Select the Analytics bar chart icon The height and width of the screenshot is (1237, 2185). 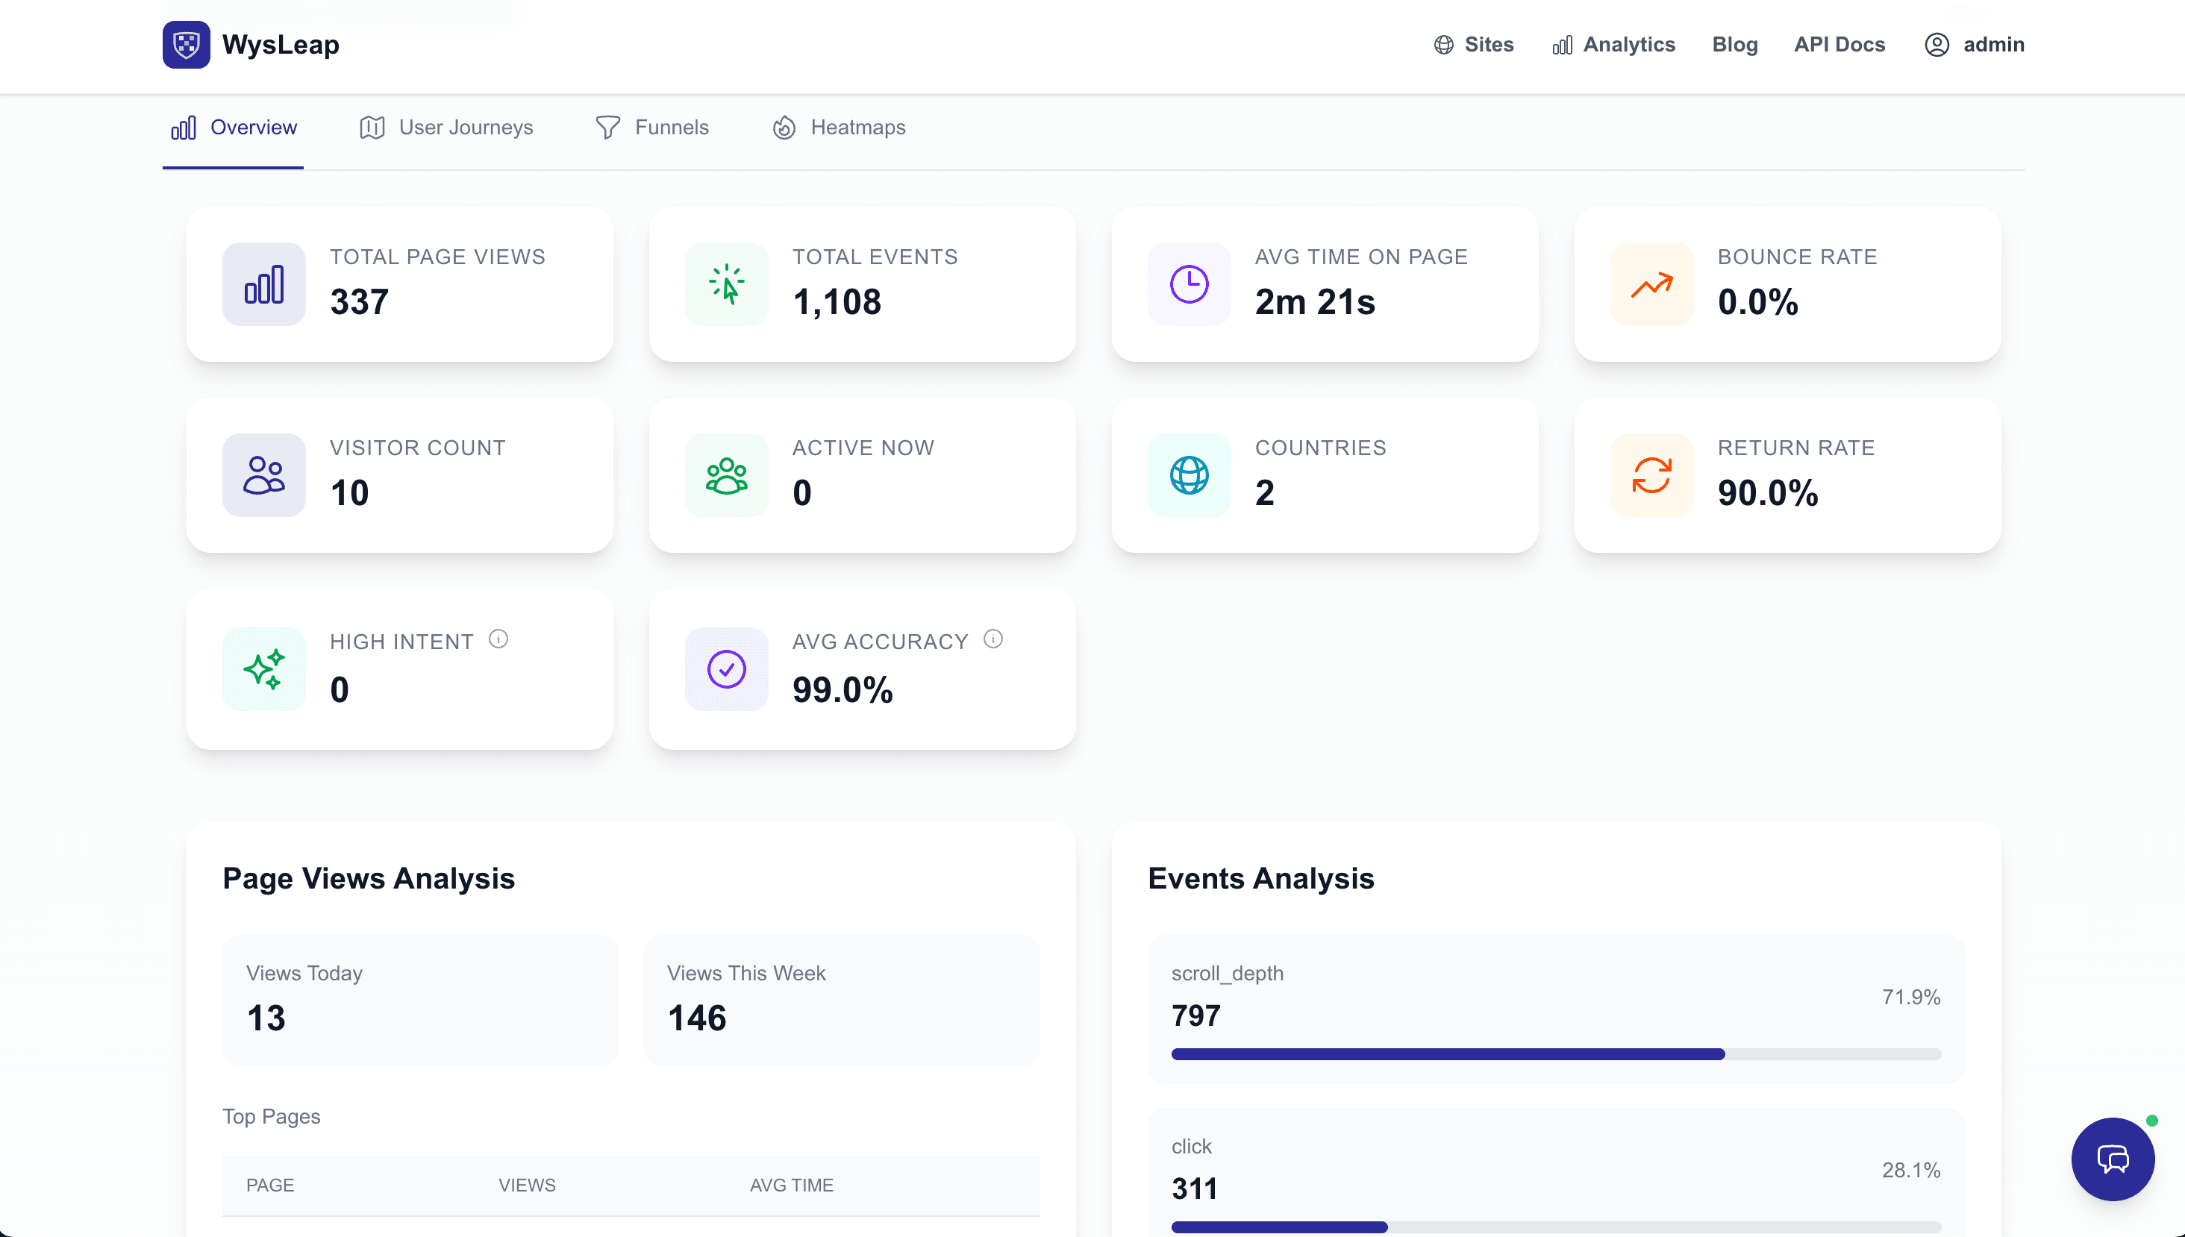(1563, 44)
